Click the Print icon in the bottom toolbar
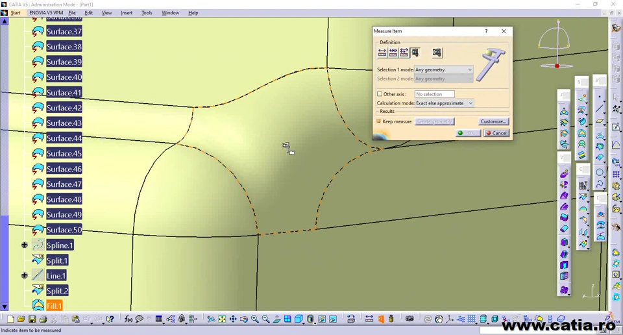The height and width of the screenshot is (335, 623). point(43,319)
